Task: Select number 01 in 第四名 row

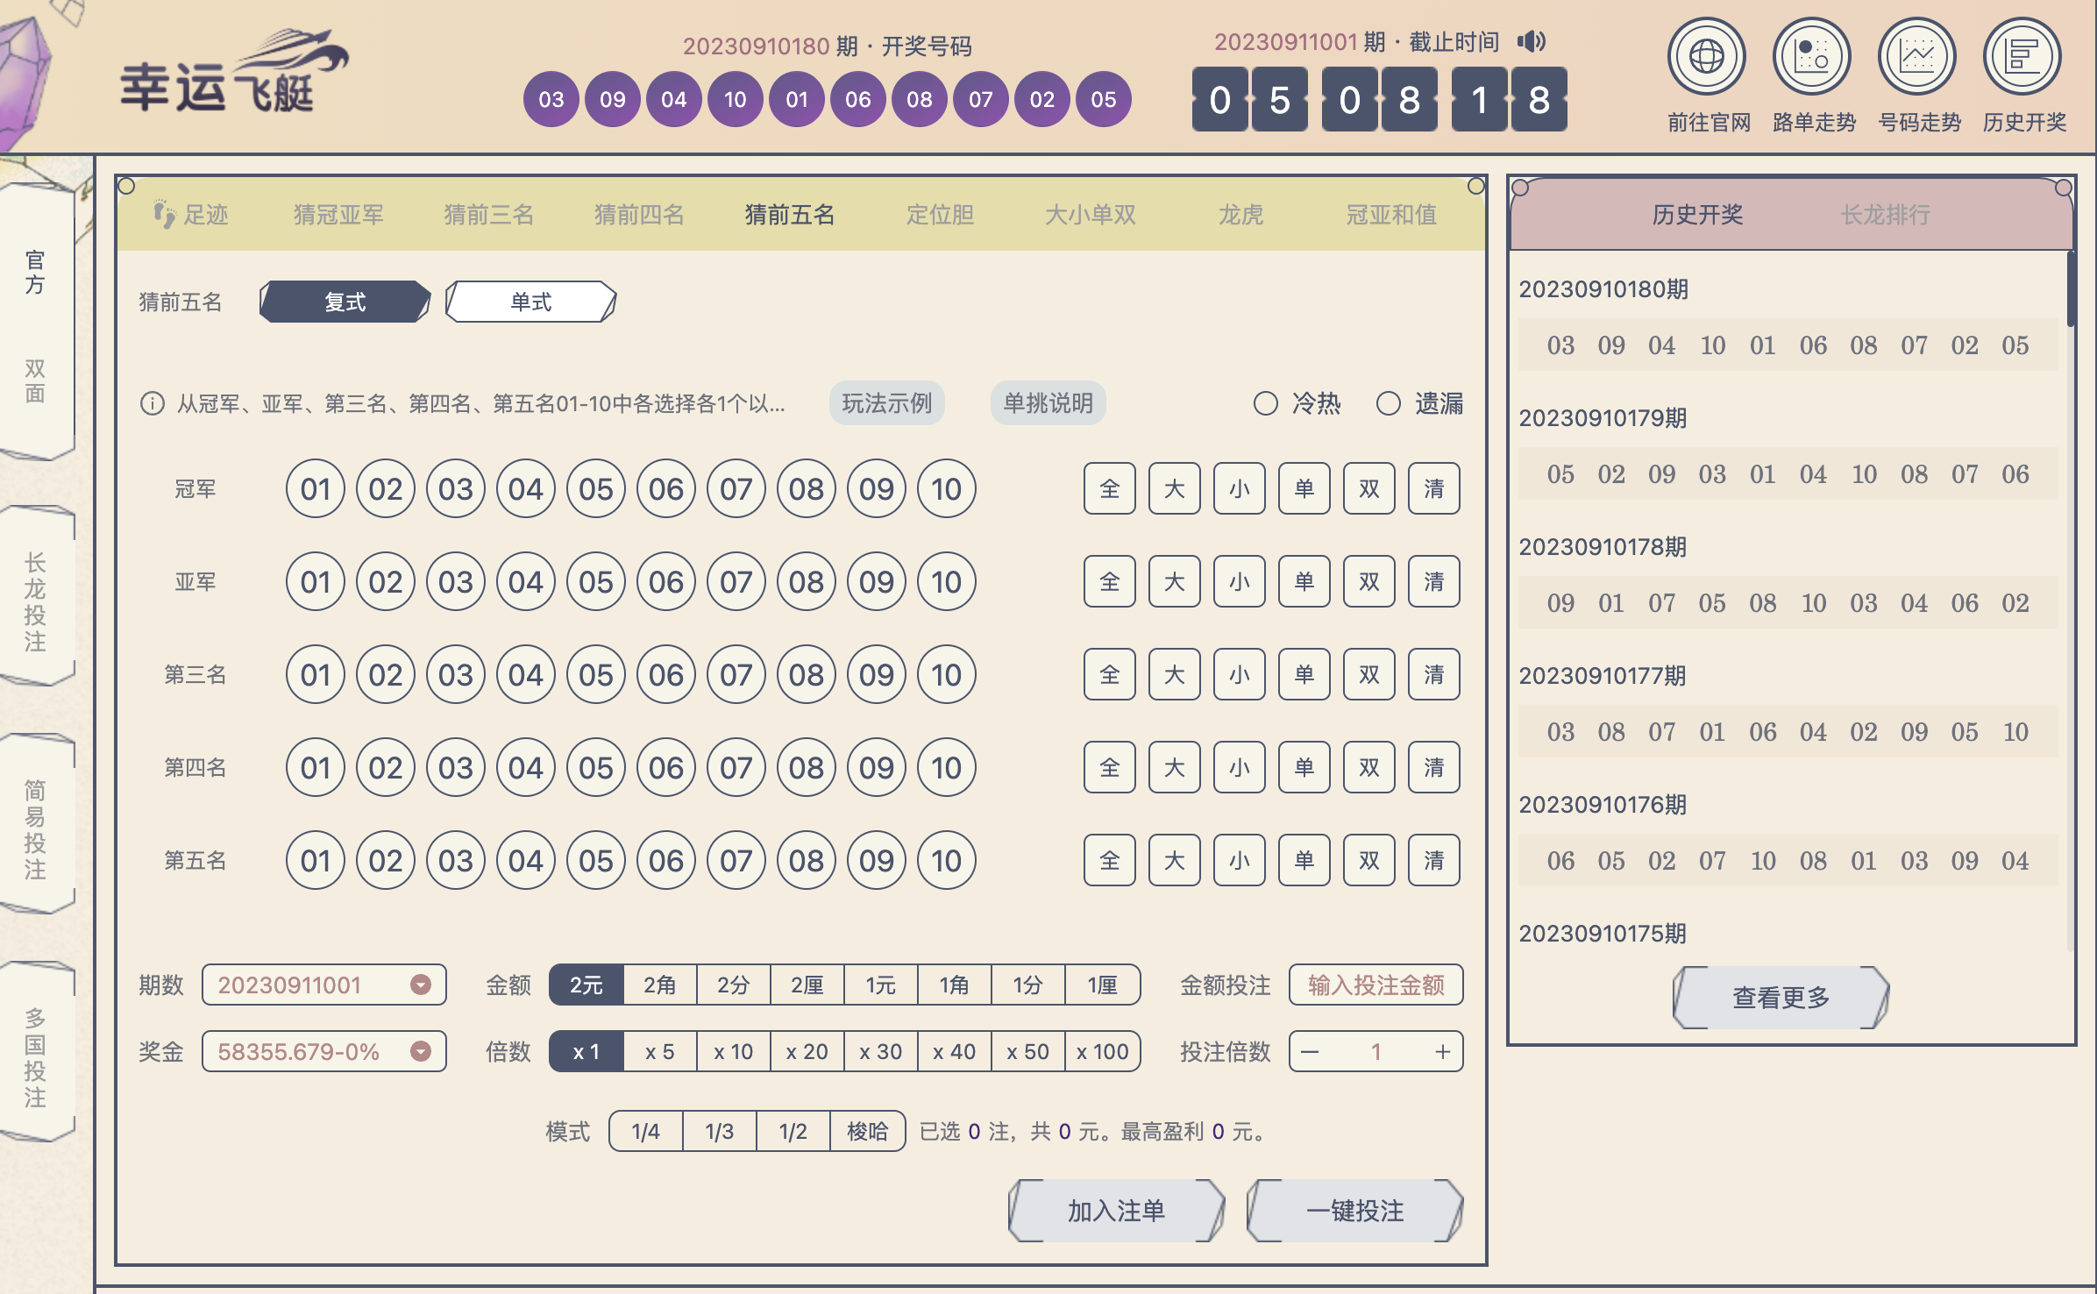Action: click(316, 767)
